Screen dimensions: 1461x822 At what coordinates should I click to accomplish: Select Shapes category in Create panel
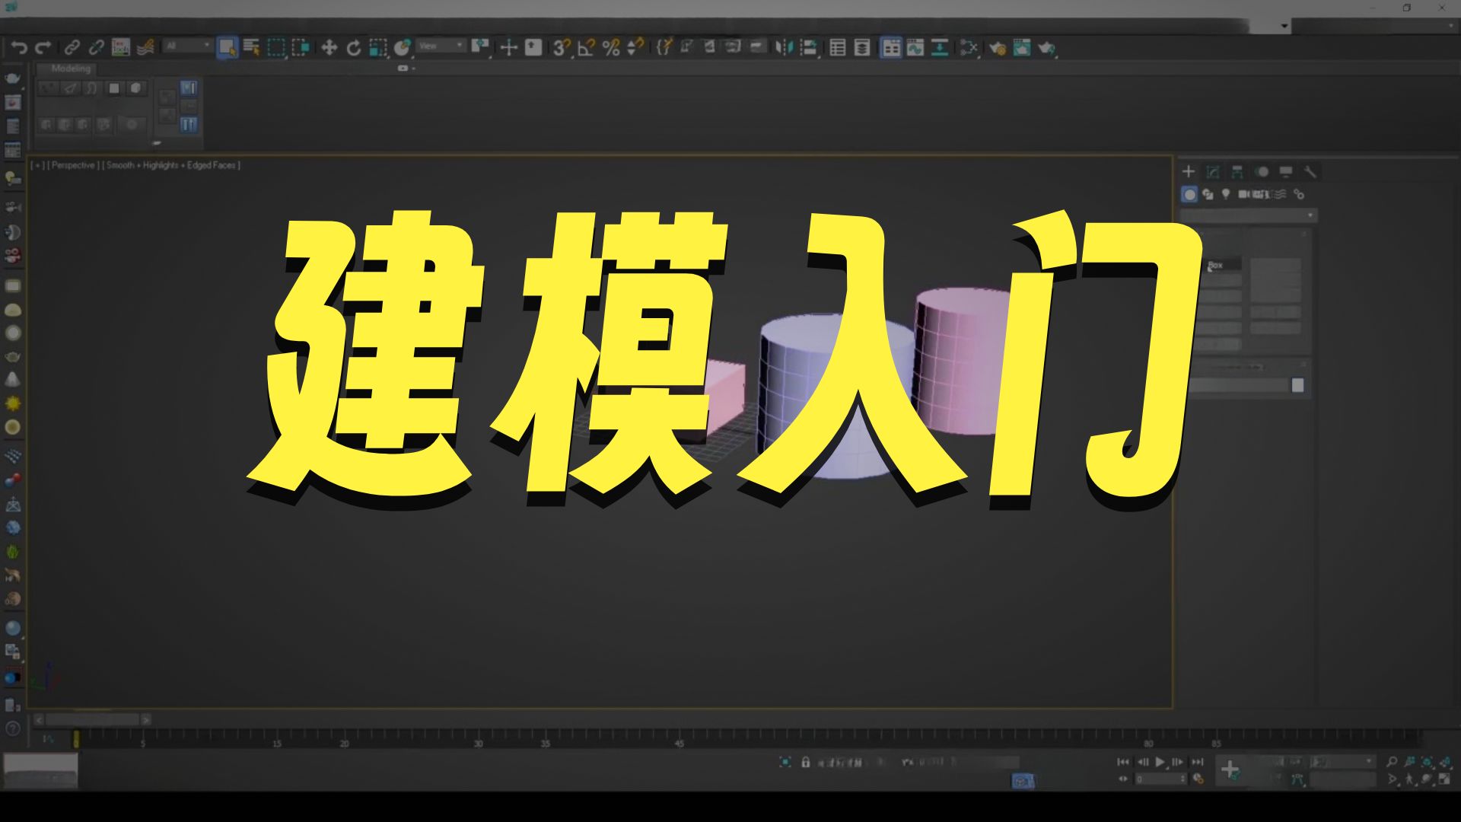1208,195
